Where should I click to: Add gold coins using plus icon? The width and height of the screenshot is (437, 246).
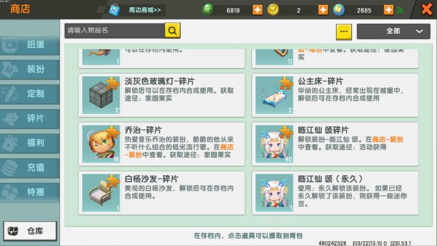click(323, 10)
